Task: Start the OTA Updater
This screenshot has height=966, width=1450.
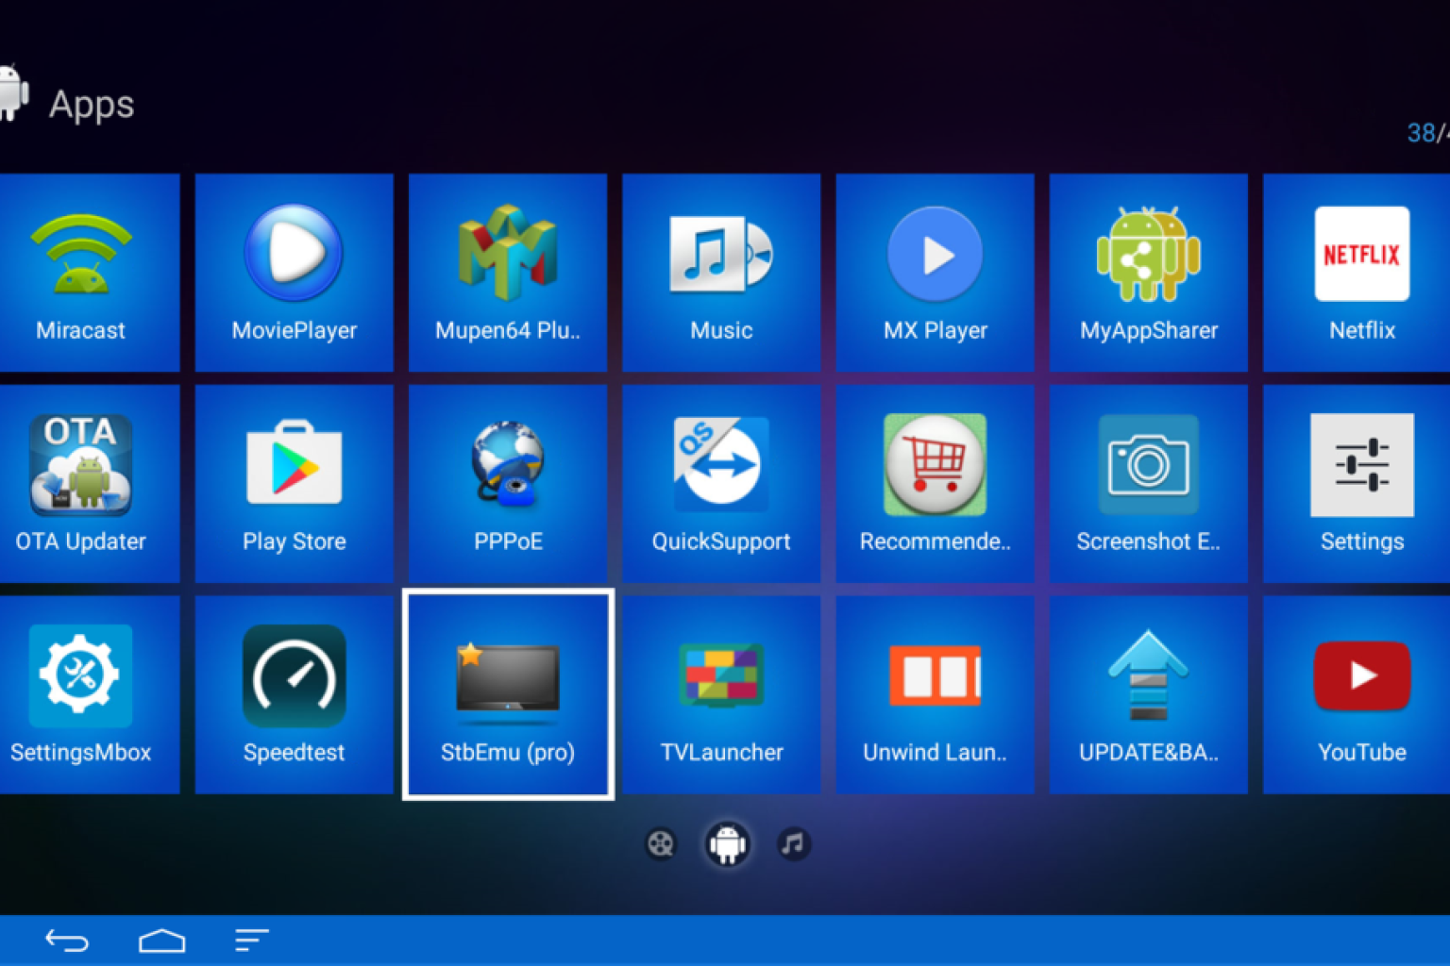Action: (80, 483)
